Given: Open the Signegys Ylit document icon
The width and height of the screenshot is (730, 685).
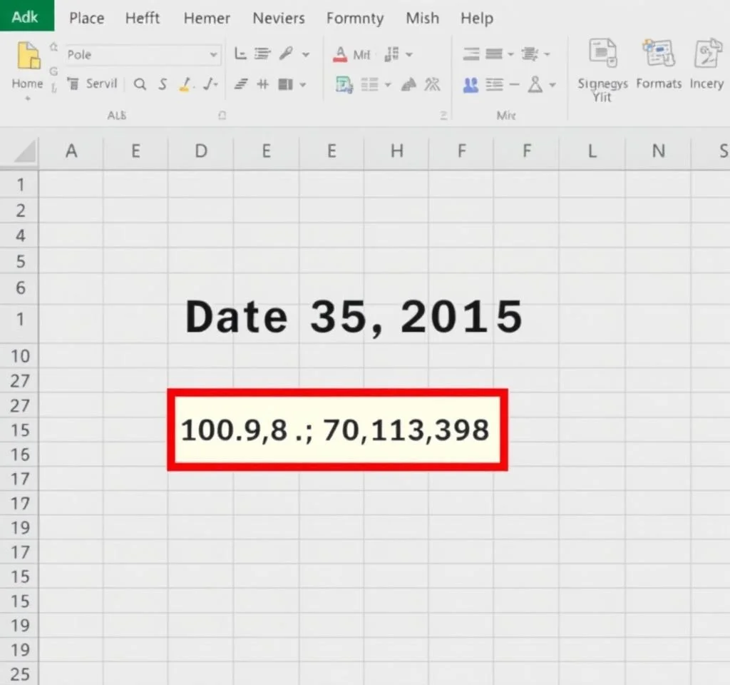Looking at the screenshot, I should (602, 56).
